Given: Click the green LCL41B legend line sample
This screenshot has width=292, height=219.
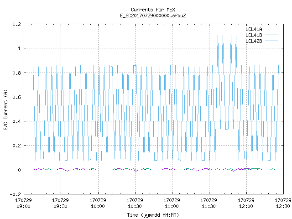Looking at the screenshot, I should coord(271,35).
